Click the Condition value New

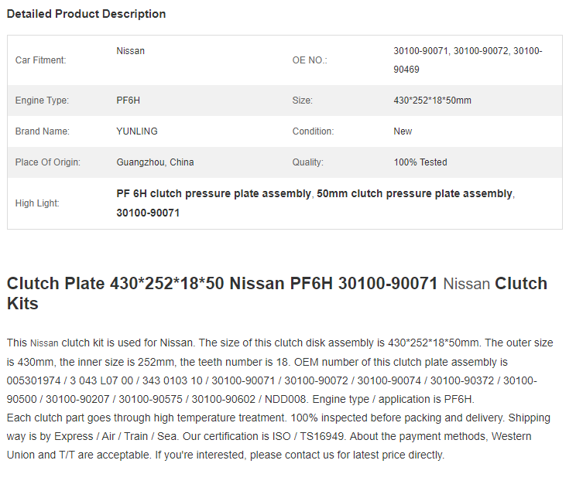click(x=403, y=131)
